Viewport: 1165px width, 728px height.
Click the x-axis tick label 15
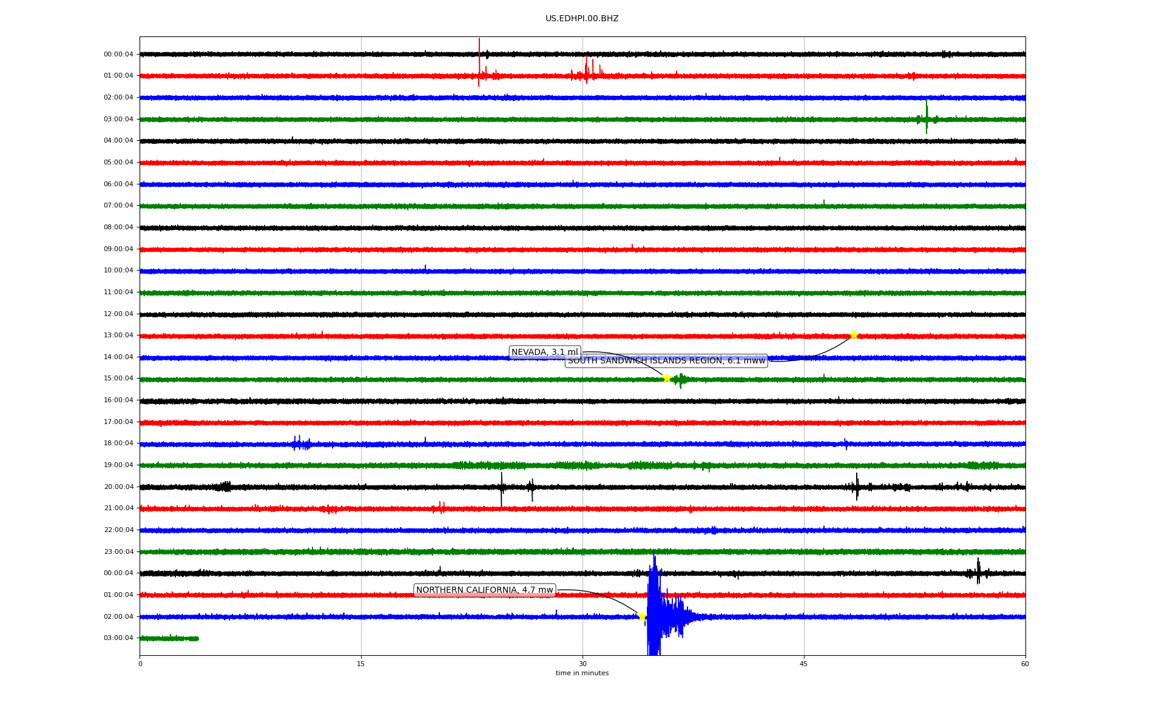click(361, 664)
